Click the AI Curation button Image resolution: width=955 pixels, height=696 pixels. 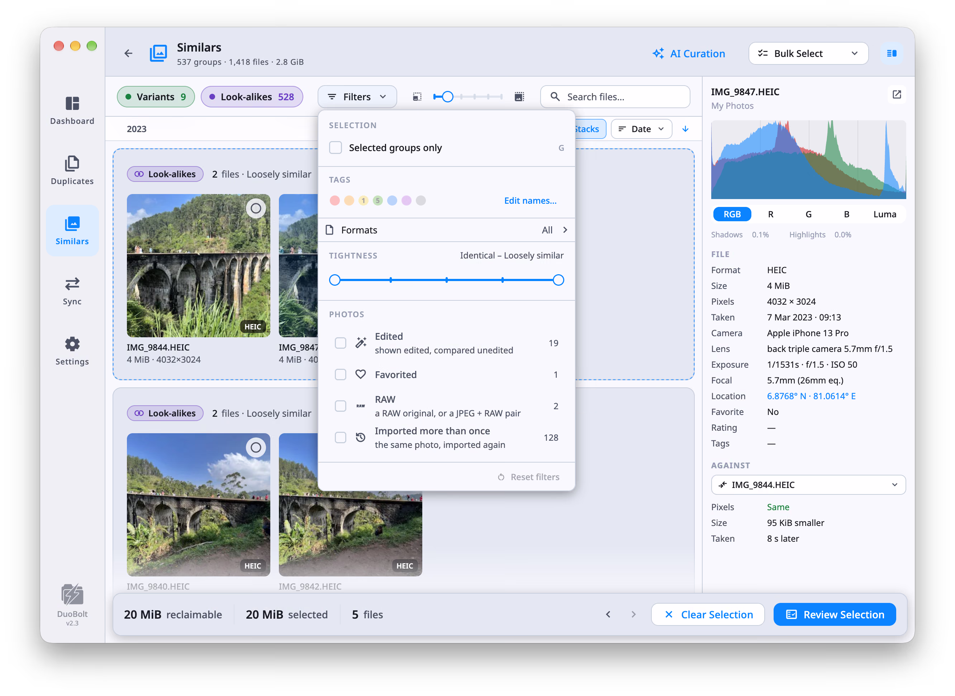pos(688,53)
